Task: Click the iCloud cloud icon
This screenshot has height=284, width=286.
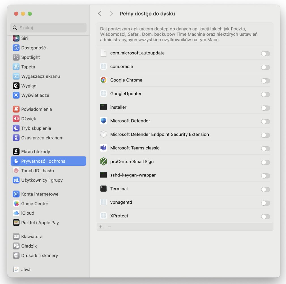Action: click(x=16, y=213)
